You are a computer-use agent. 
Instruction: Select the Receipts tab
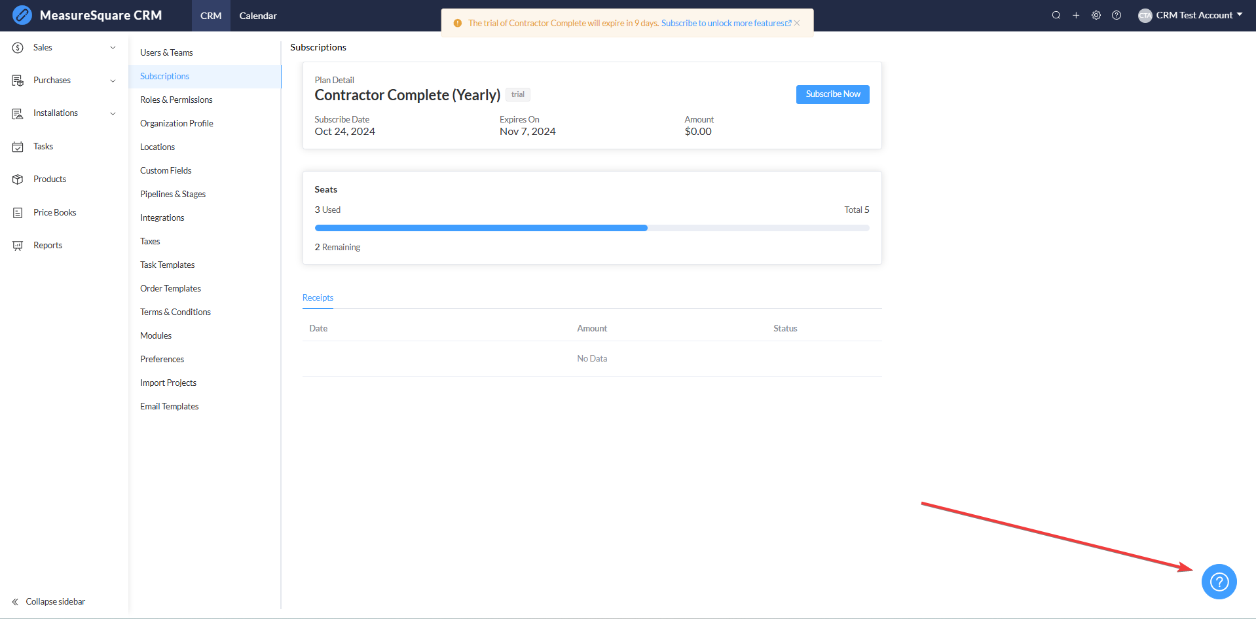point(318,298)
